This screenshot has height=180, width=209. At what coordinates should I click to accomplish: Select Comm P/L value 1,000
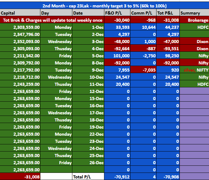point(143,42)
